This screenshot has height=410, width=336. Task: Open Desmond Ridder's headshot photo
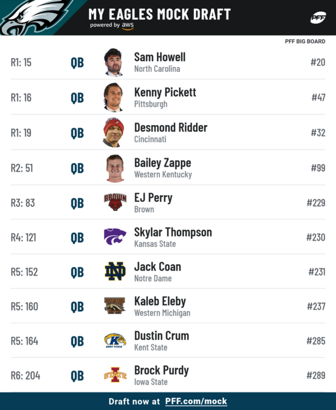pos(114,133)
